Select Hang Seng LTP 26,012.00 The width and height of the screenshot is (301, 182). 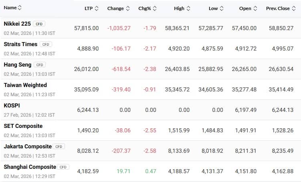point(87,69)
